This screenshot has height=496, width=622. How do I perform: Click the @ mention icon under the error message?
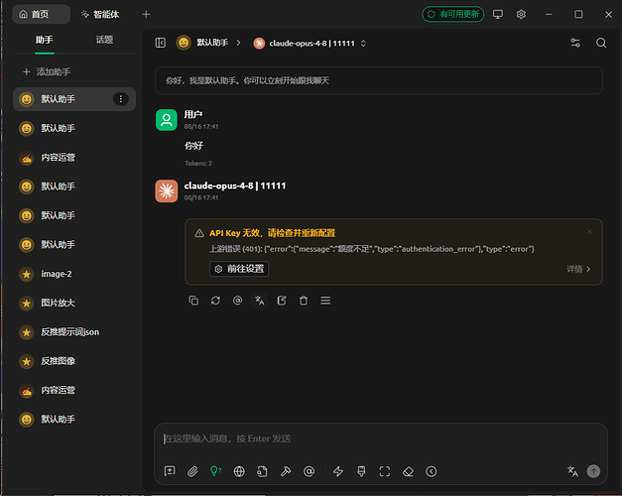(238, 301)
